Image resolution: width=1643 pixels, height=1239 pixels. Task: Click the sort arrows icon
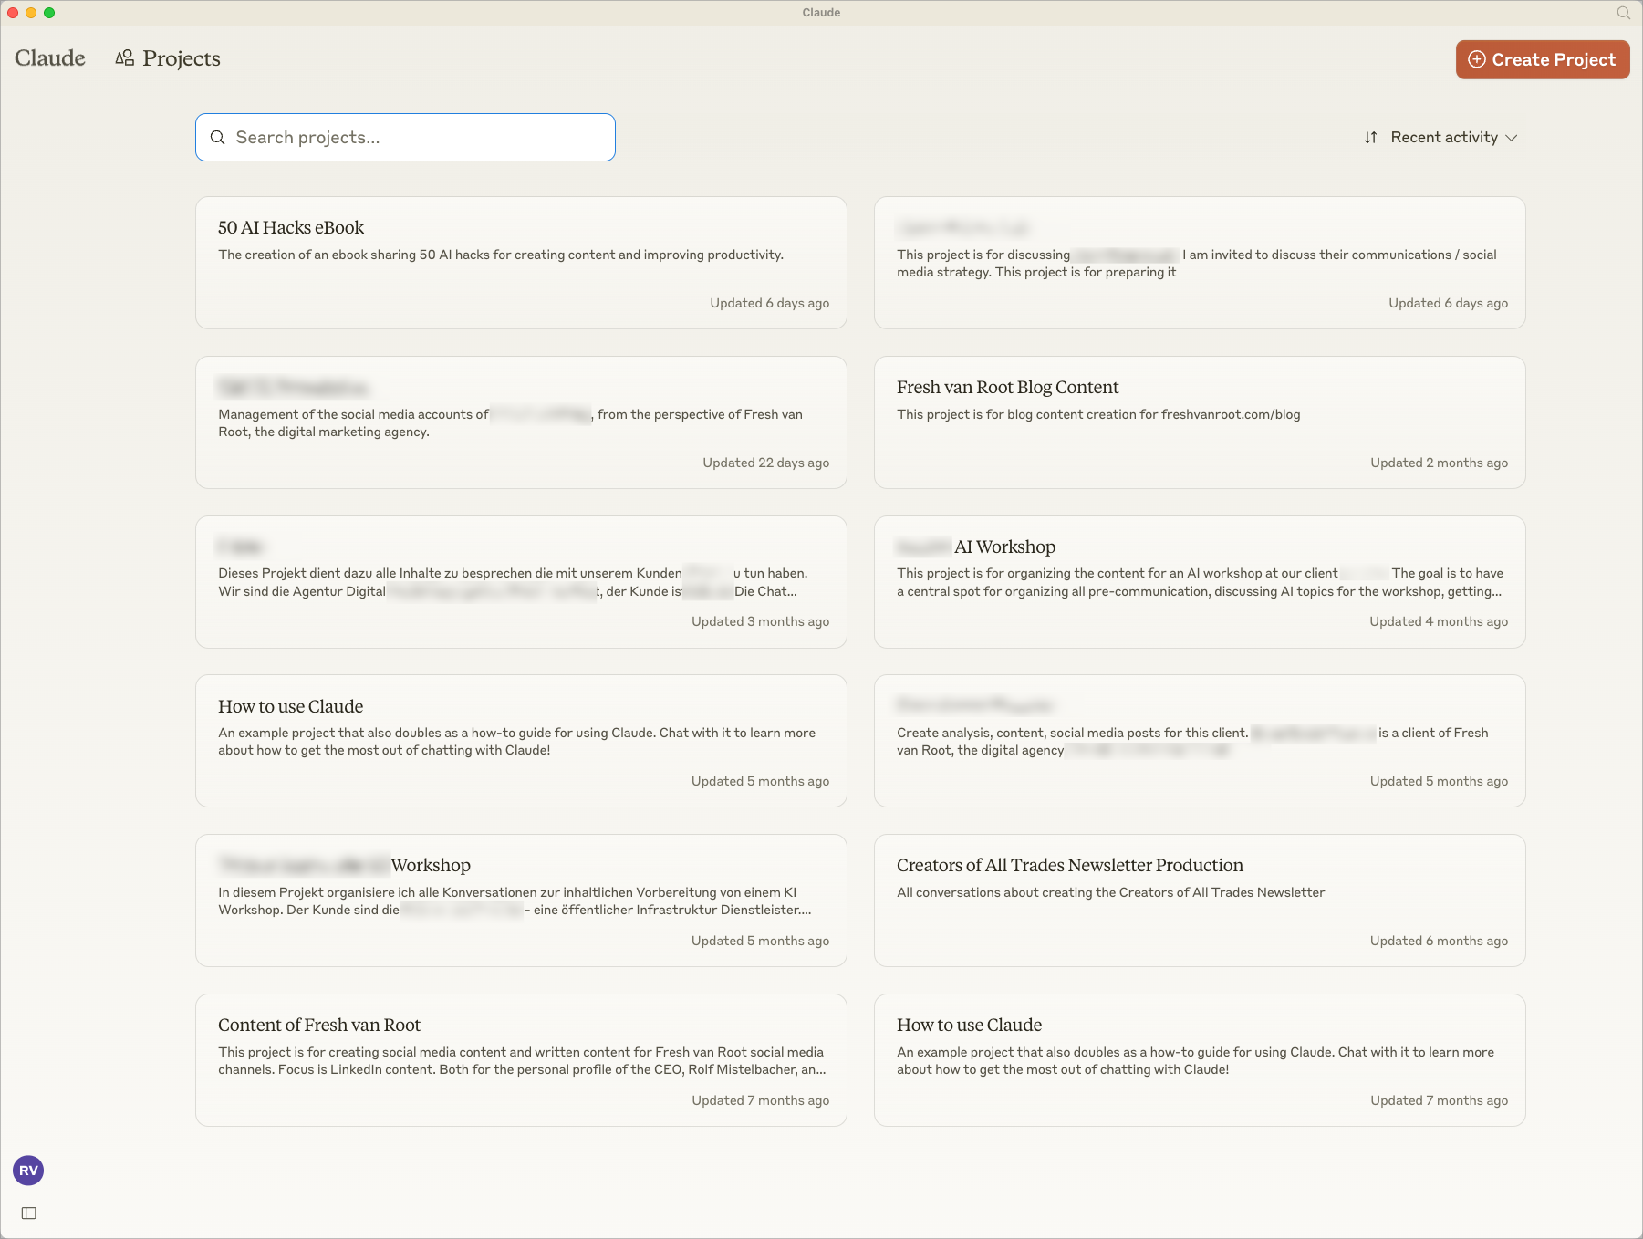[1370, 138]
